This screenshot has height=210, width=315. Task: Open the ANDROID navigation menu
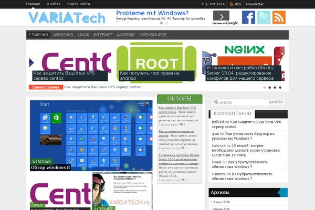[x=126, y=35]
